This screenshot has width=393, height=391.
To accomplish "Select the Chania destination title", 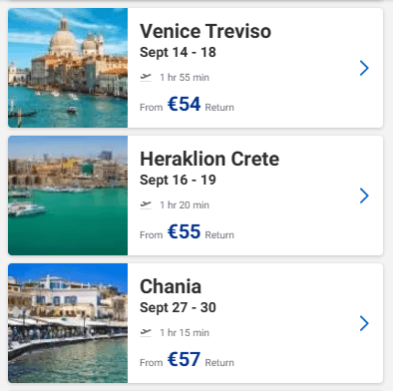I will 171,286.
